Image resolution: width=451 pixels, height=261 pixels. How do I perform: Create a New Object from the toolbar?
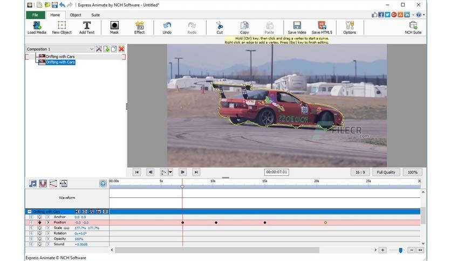[61, 28]
